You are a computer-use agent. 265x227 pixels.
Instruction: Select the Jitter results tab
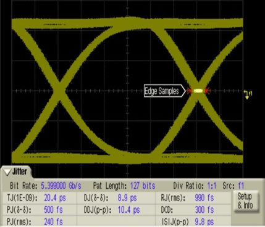pos(17,172)
